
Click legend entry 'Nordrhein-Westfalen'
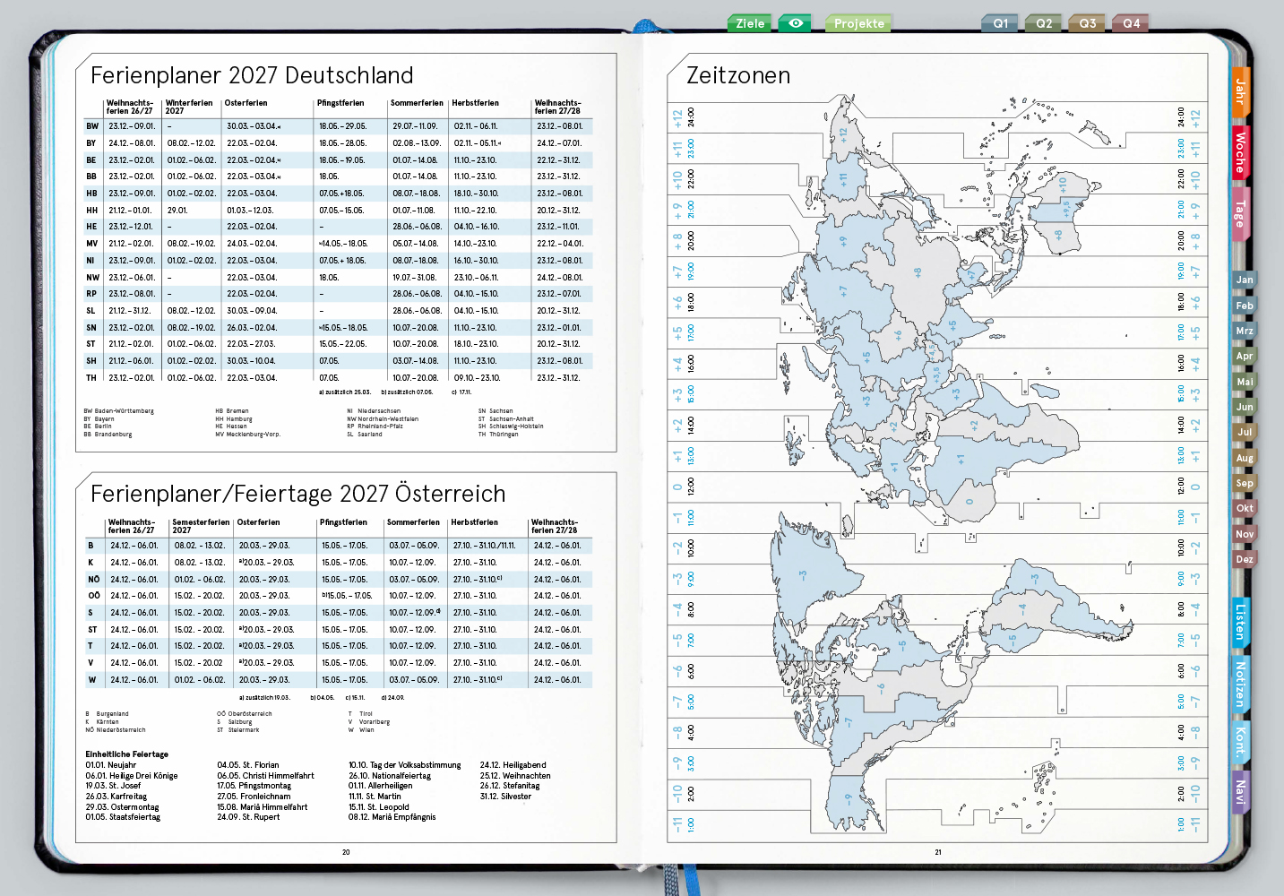(388, 419)
